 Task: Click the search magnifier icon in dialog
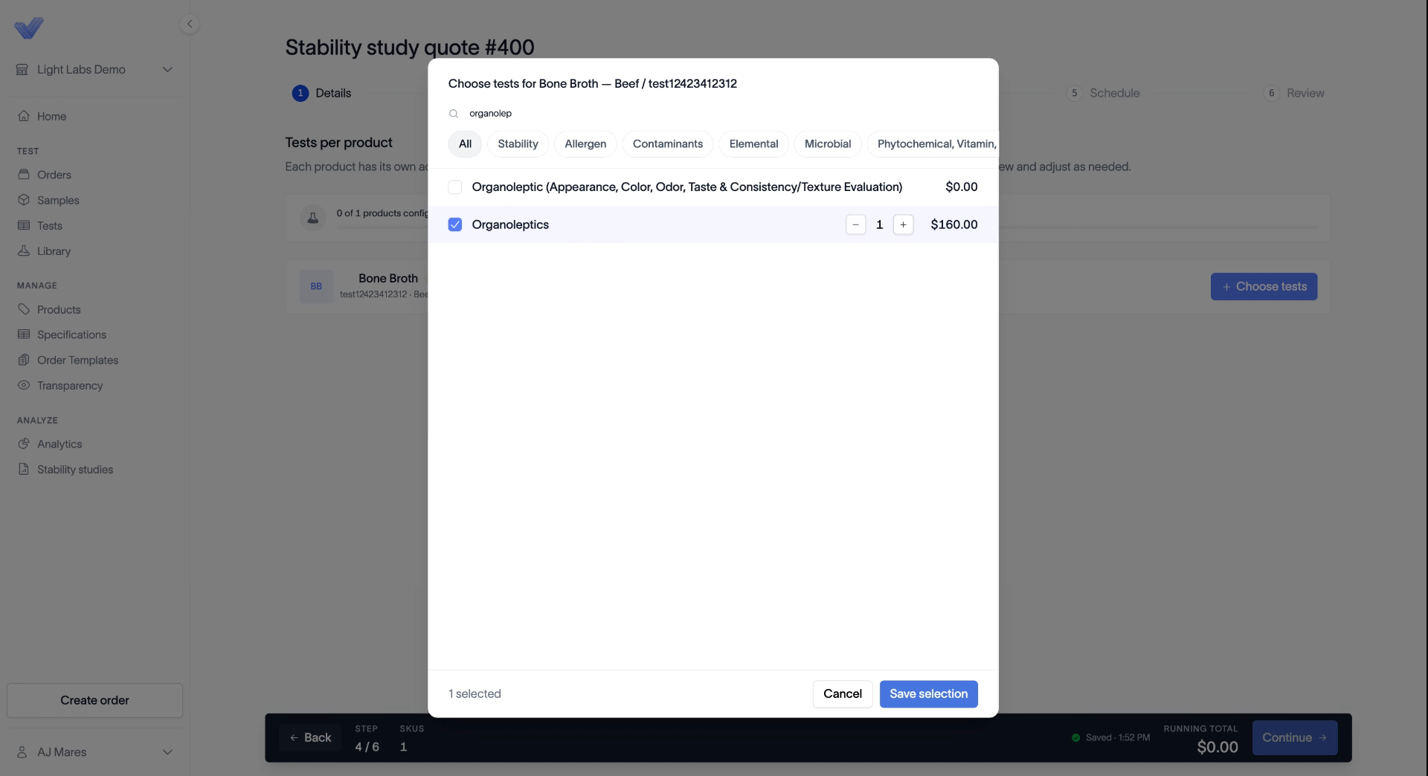pyautogui.click(x=454, y=114)
